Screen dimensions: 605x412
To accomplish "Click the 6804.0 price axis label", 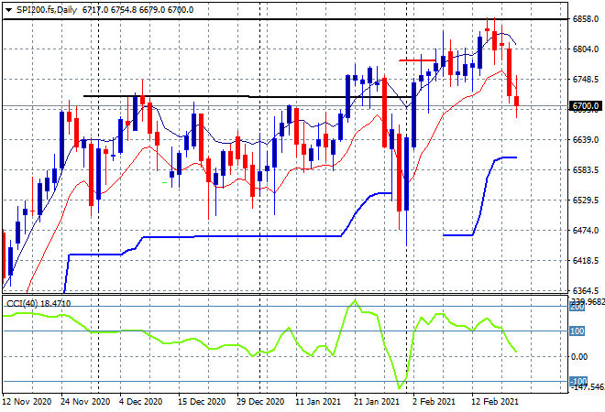I will pyautogui.click(x=586, y=49).
